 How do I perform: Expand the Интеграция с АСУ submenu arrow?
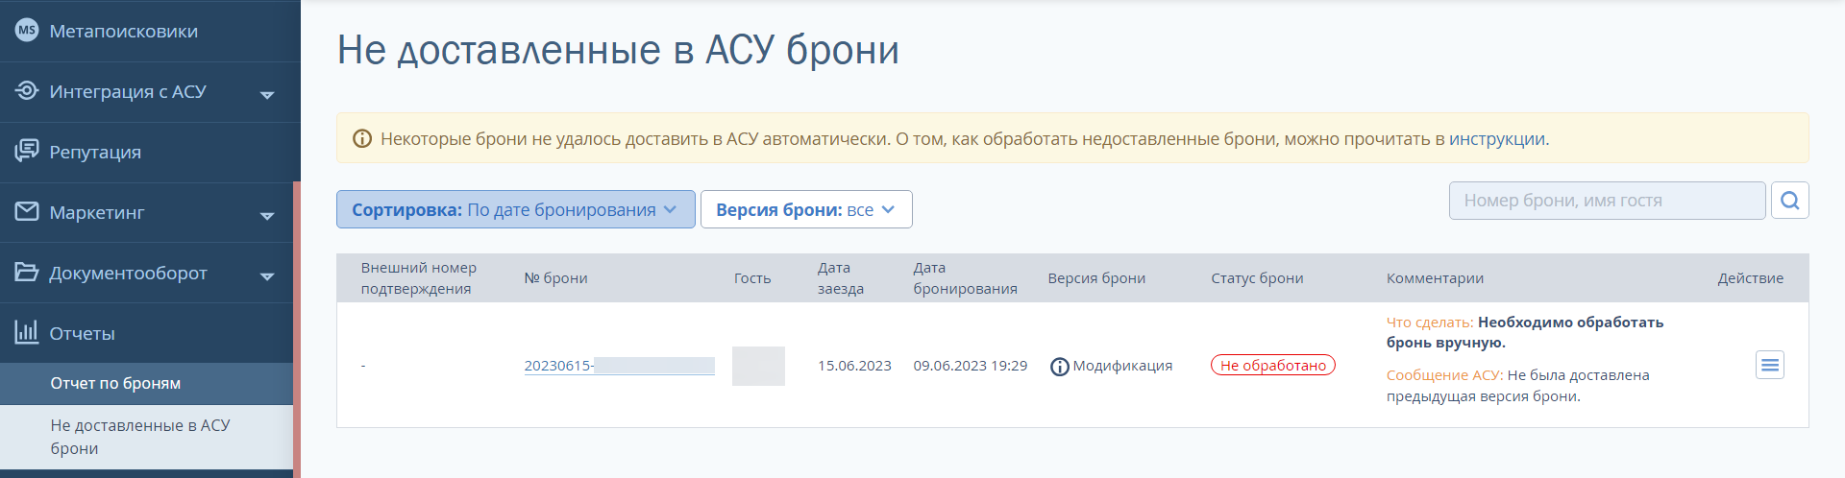click(x=267, y=94)
